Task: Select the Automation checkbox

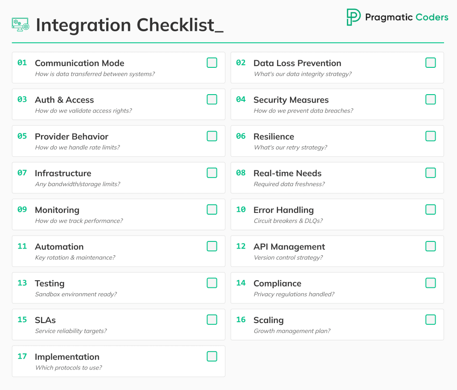Action: (212, 246)
